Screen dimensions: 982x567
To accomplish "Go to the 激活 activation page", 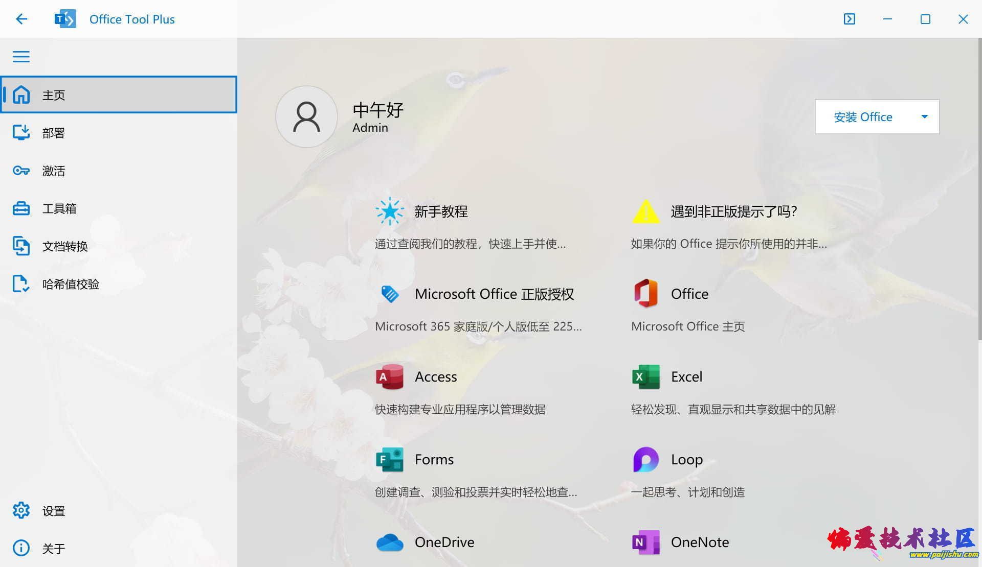I will pyautogui.click(x=119, y=171).
